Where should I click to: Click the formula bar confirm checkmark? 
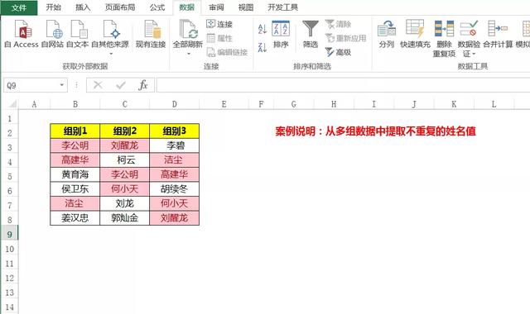pyautogui.click(x=121, y=85)
